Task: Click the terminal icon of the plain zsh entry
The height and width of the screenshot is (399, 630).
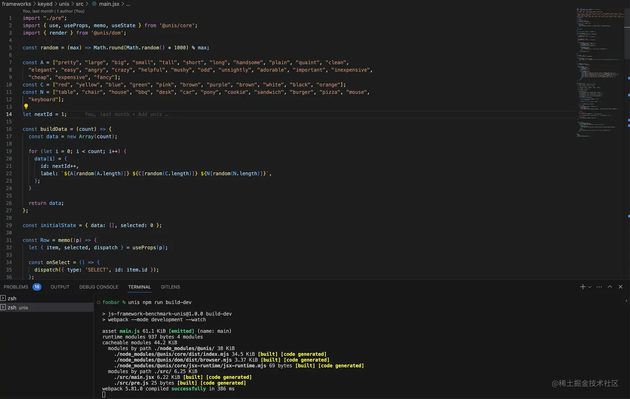Action: [3, 298]
